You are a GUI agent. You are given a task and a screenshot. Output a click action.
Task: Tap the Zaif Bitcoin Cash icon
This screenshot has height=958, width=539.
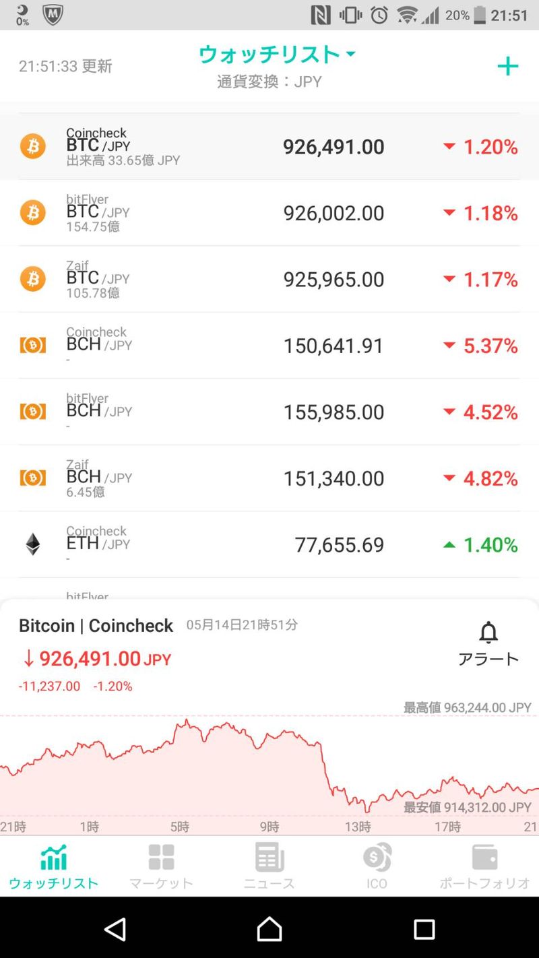click(x=32, y=478)
